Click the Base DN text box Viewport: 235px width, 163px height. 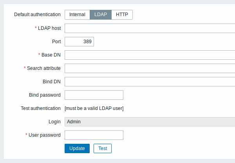[x=150, y=55]
